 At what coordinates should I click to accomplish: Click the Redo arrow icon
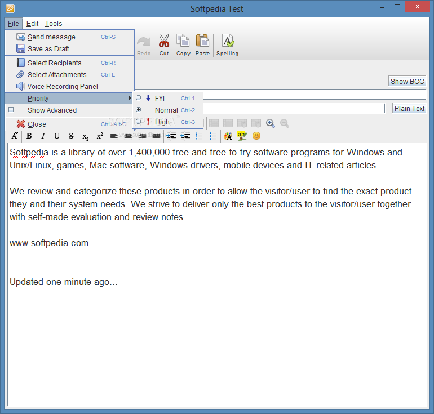(144, 42)
